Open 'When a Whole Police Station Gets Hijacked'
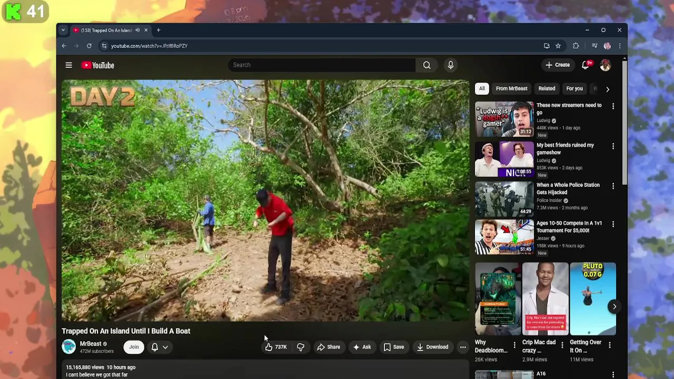Screen dimensions: 674x379 (x=568, y=188)
